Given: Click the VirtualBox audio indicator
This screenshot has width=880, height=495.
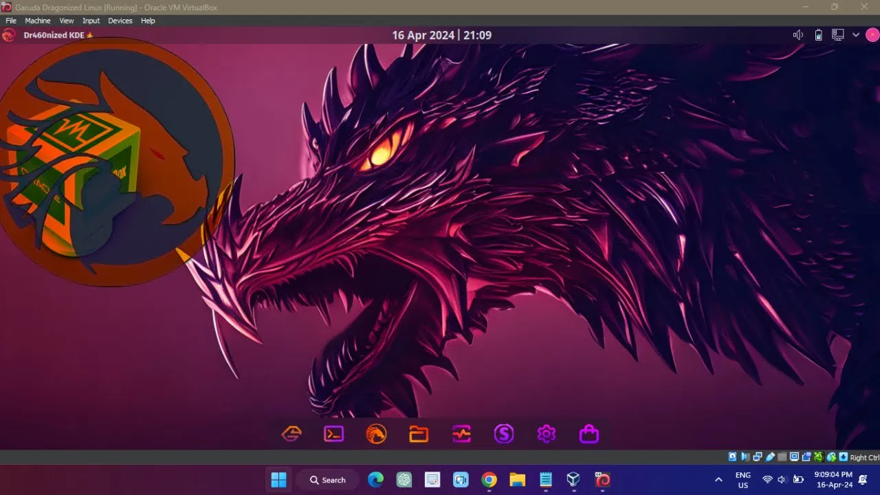Looking at the screenshot, I should tap(745, 457).
